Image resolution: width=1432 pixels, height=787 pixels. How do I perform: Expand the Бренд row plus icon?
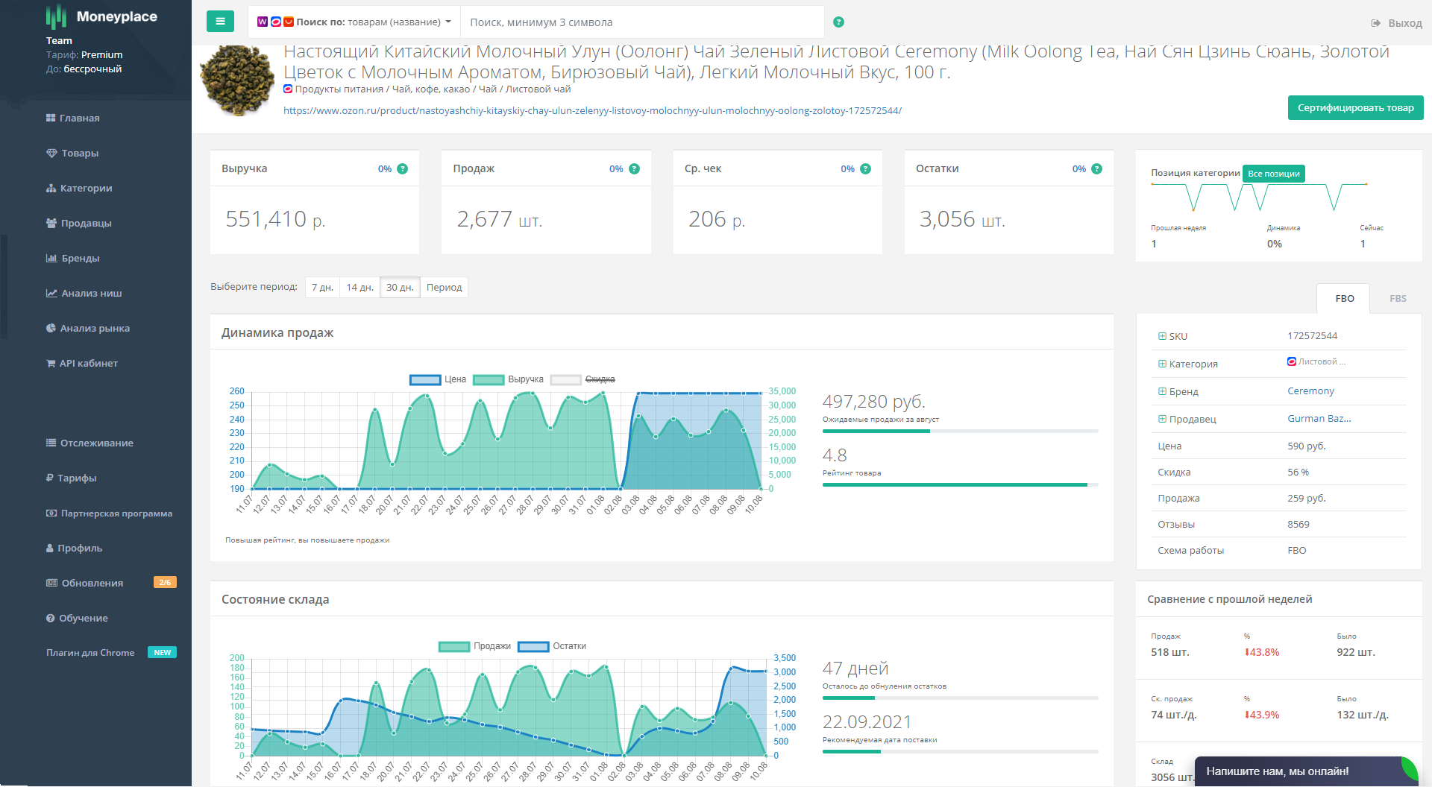[x=1162, y=392]
